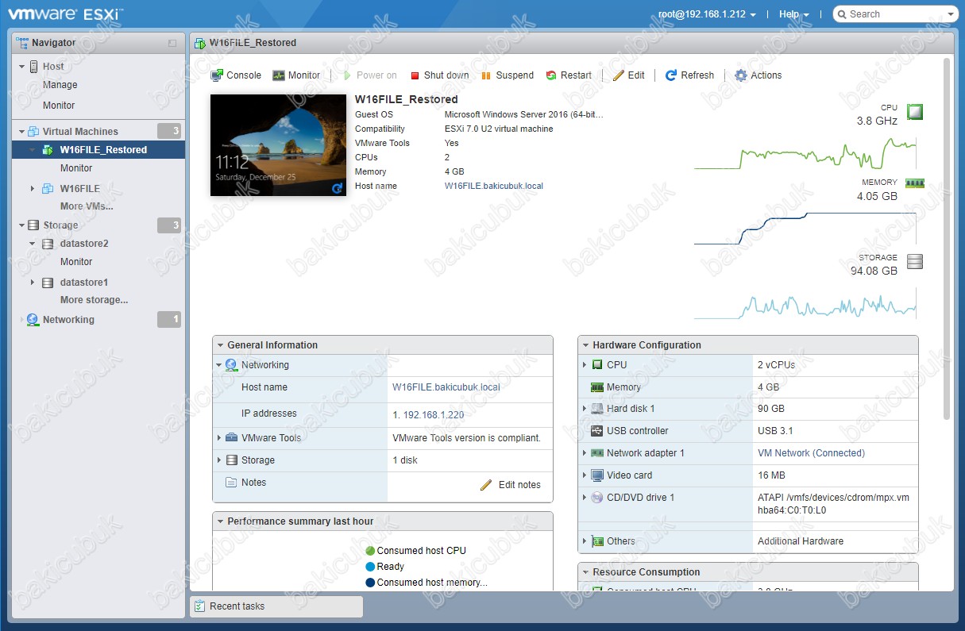
Task: Click the Monitor toolbar button
Action: pos(296,75)
